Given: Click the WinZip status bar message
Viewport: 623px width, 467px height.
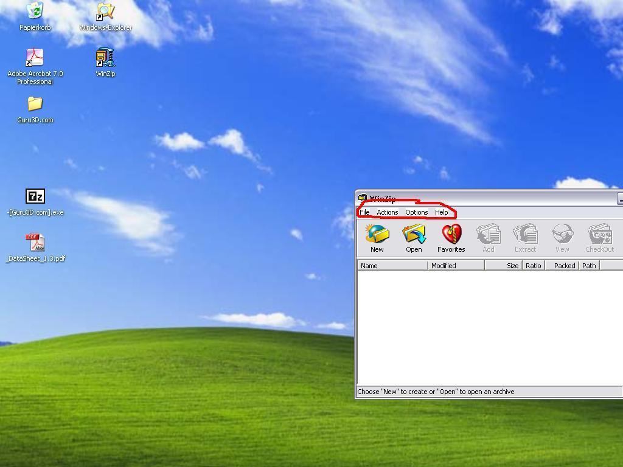Looking at the screenshot, I should tap(436, 392).
